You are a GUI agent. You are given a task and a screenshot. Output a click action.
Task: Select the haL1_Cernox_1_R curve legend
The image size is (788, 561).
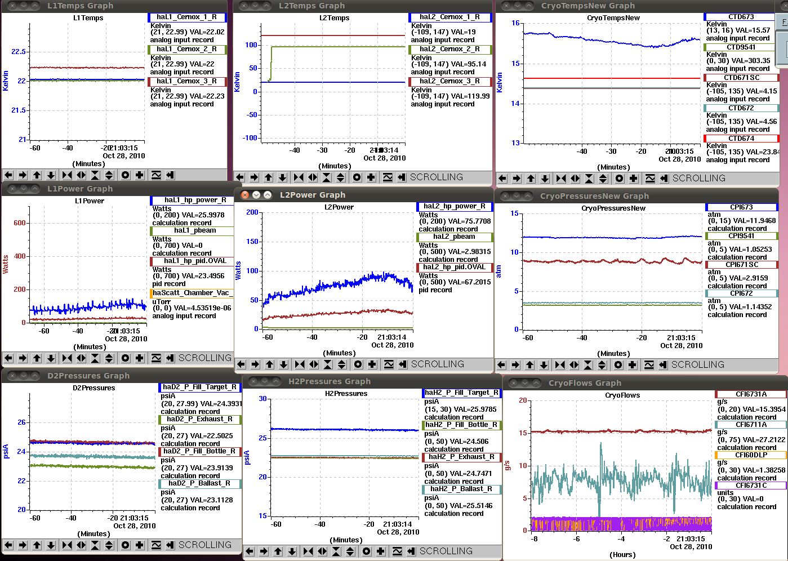(187, 17)
